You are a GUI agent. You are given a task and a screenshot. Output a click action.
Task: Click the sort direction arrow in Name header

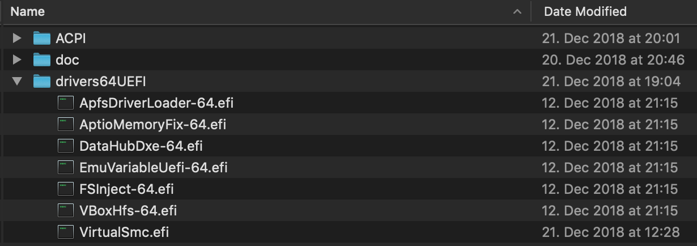pyautogui.click(x=516, y=11)
